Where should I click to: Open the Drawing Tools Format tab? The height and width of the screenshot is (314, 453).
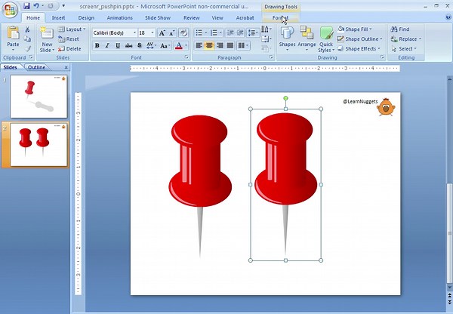280,17
